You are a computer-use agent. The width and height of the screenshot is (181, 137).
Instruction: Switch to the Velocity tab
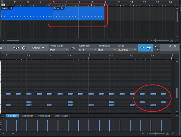click(x=12, y=116)
